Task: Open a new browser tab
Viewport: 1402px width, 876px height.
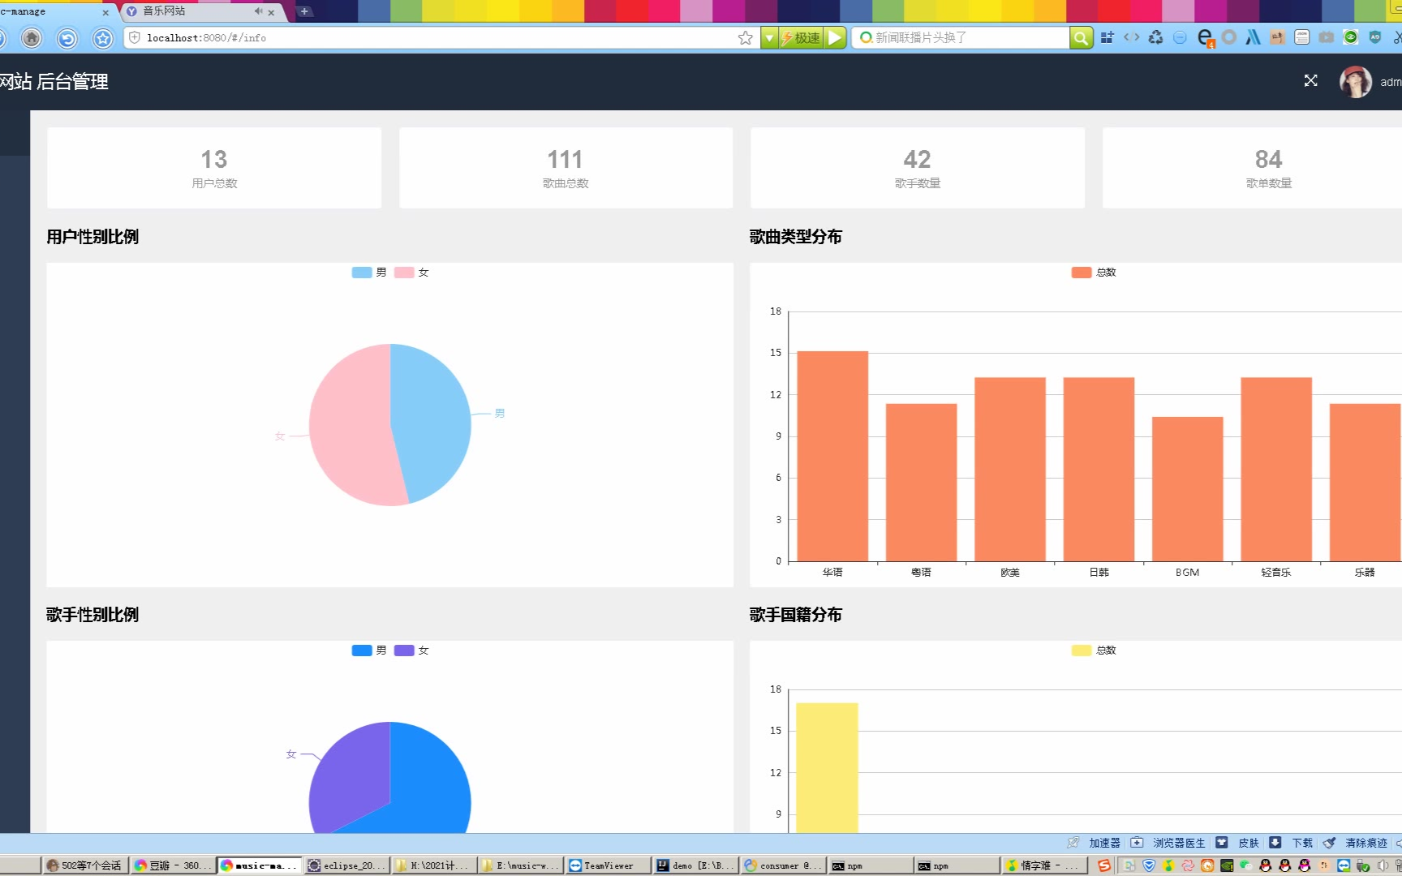Action: click(304, 11)
